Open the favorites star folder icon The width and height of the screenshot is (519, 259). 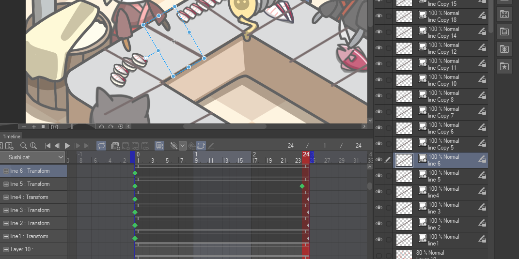[504, 67]
